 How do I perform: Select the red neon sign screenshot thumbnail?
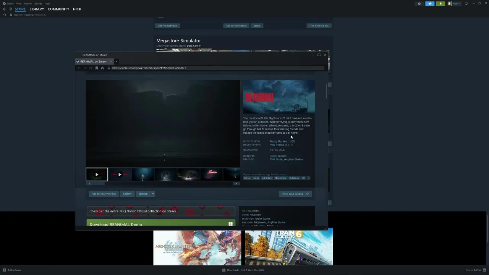[211, 175]
